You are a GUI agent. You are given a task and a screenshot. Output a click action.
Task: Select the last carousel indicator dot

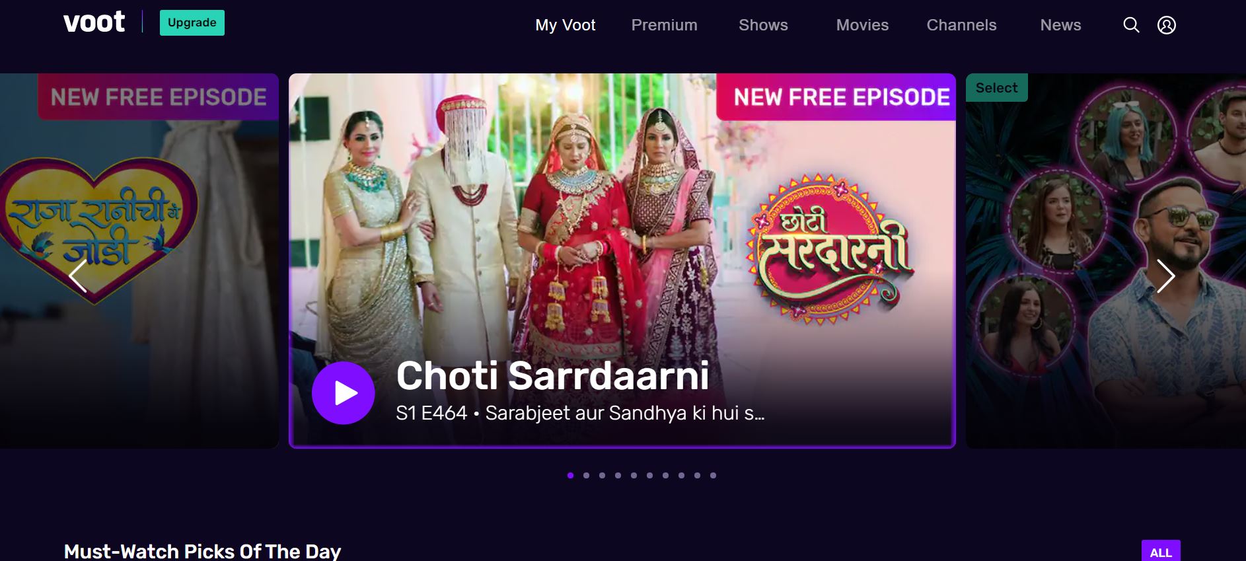click(x=713, y=475)
